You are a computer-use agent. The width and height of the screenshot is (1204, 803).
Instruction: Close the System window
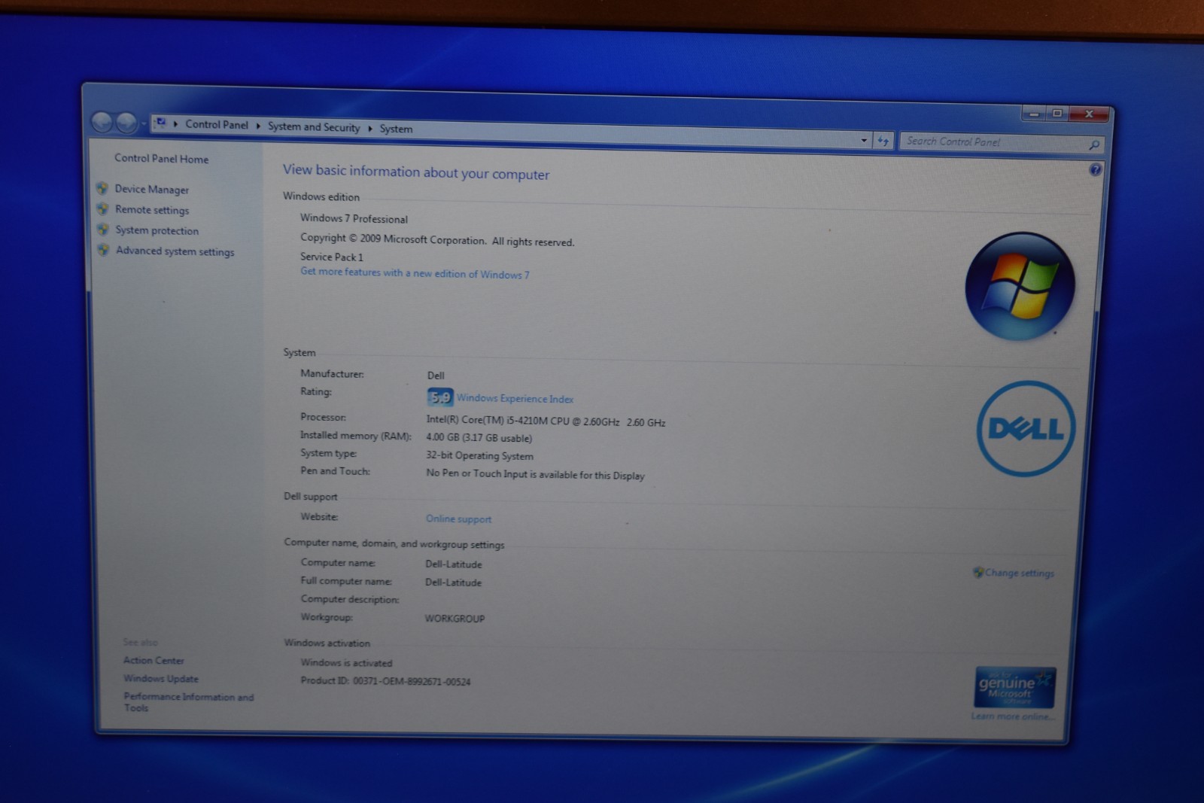click(x=1089, y=114)
